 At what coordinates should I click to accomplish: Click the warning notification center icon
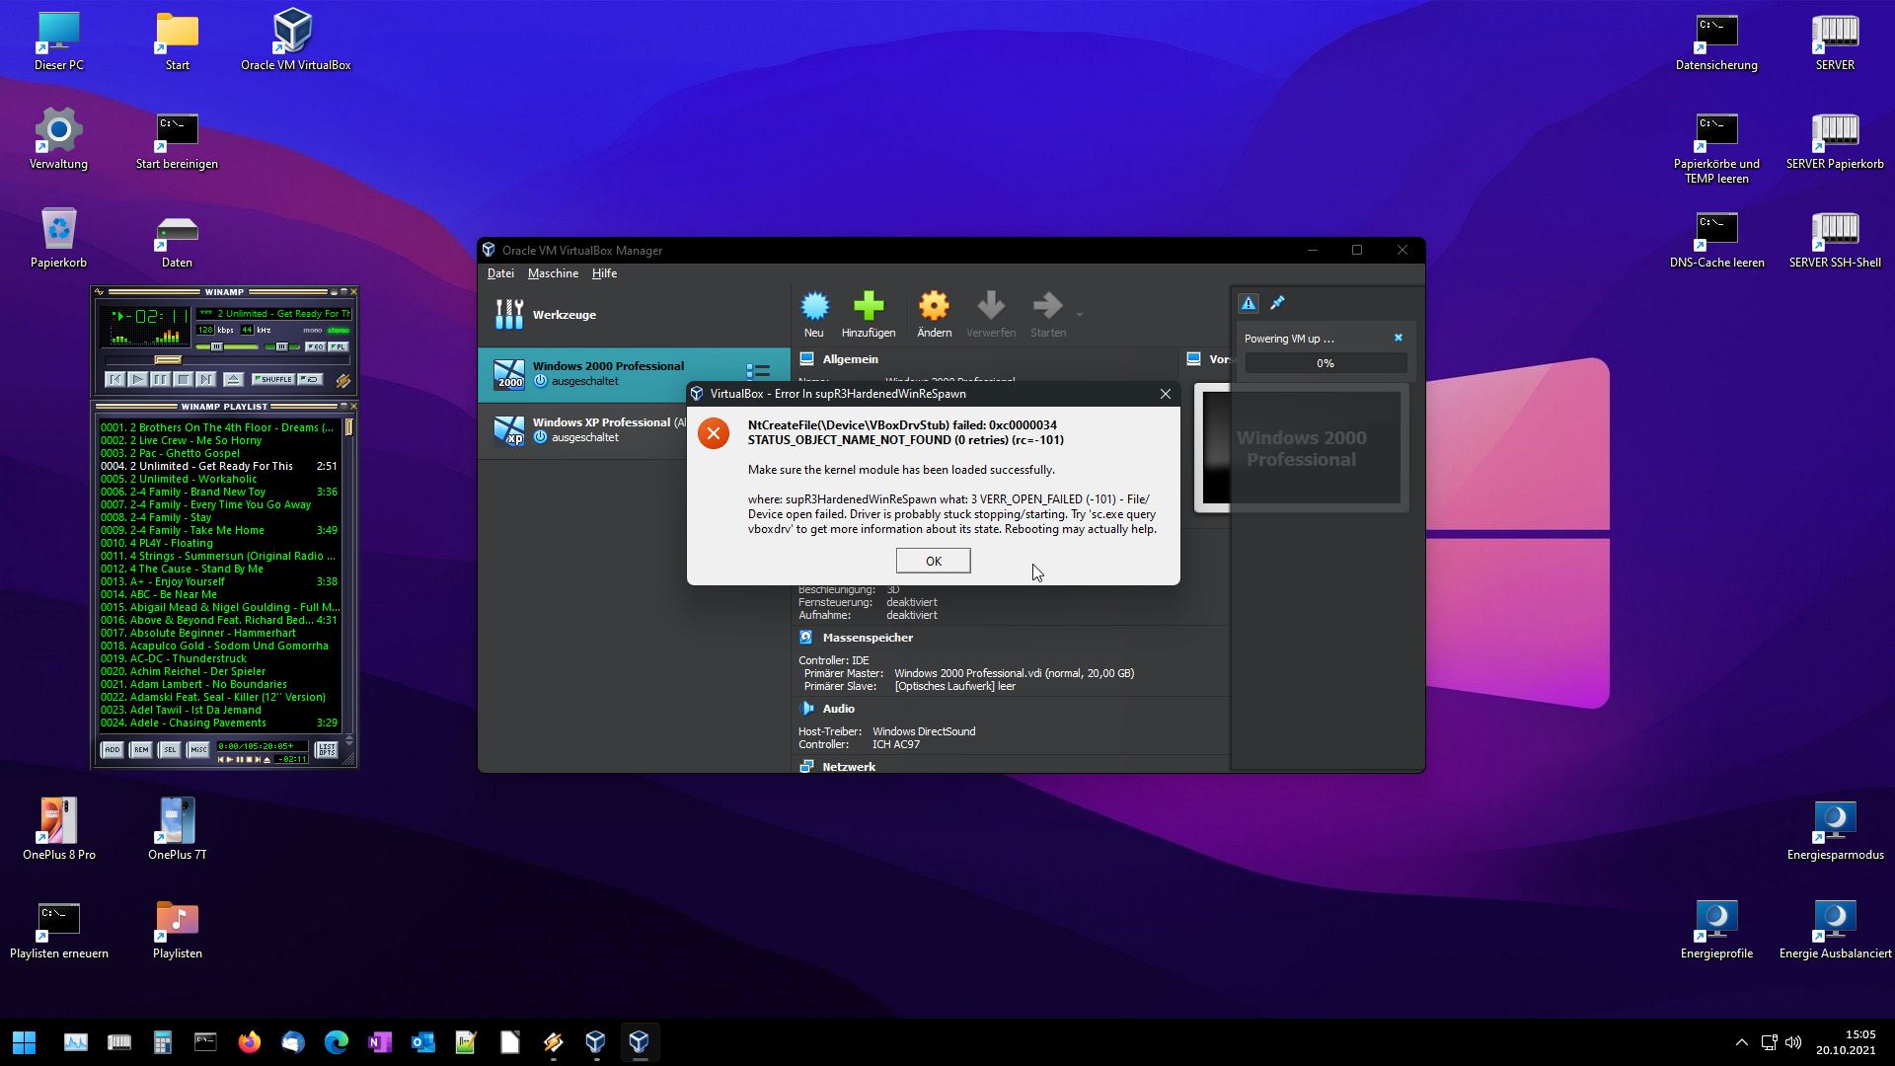pyautogui.click(x=1249, y=303)
